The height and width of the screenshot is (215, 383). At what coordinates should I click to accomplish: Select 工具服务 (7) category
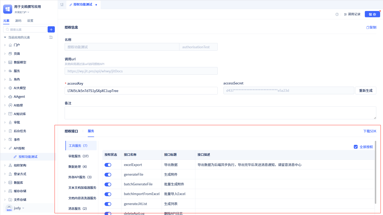pyautogui.click(x=81, y=146)
